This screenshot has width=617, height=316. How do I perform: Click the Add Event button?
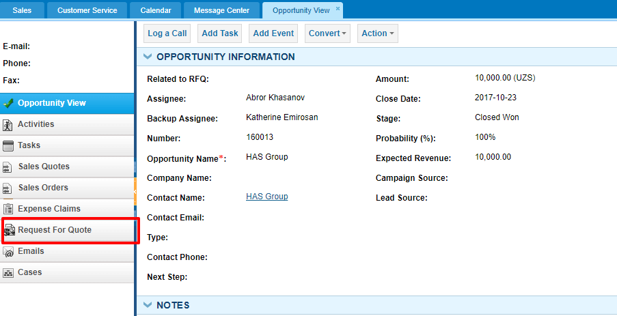(273, 33)
